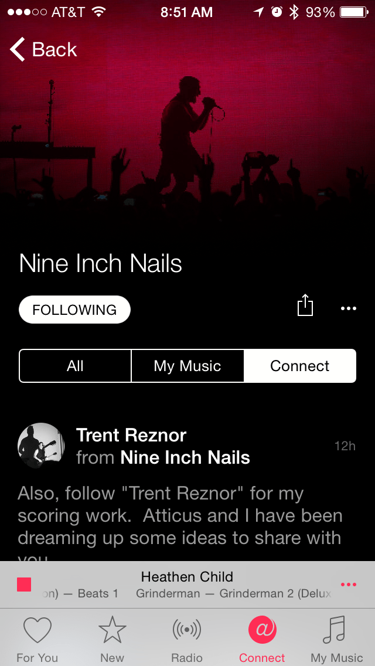Tap the Heathen Child now playing title
Screen dimensions: 375x666
point(187,577)
